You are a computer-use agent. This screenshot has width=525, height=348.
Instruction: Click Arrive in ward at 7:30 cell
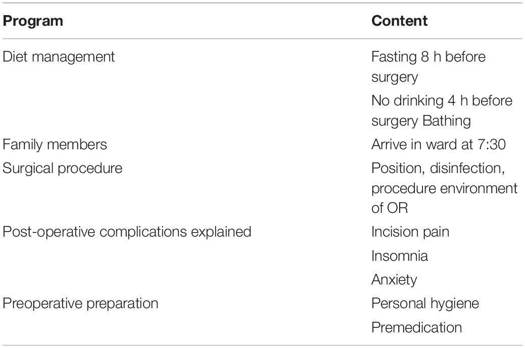439,145
